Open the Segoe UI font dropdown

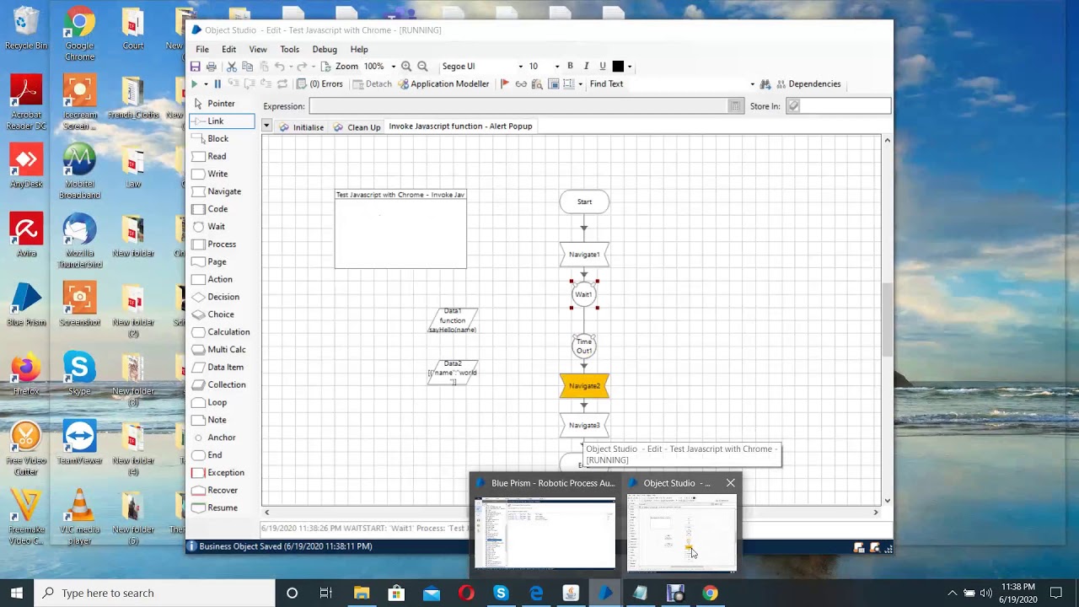pyautogui.click(x=521, y=67)
